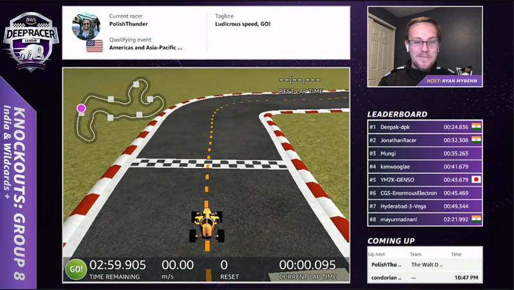Screen dimensions: 514x290
Task: Select the #3 Mungi leaderboard row
Action: (425, 153)
